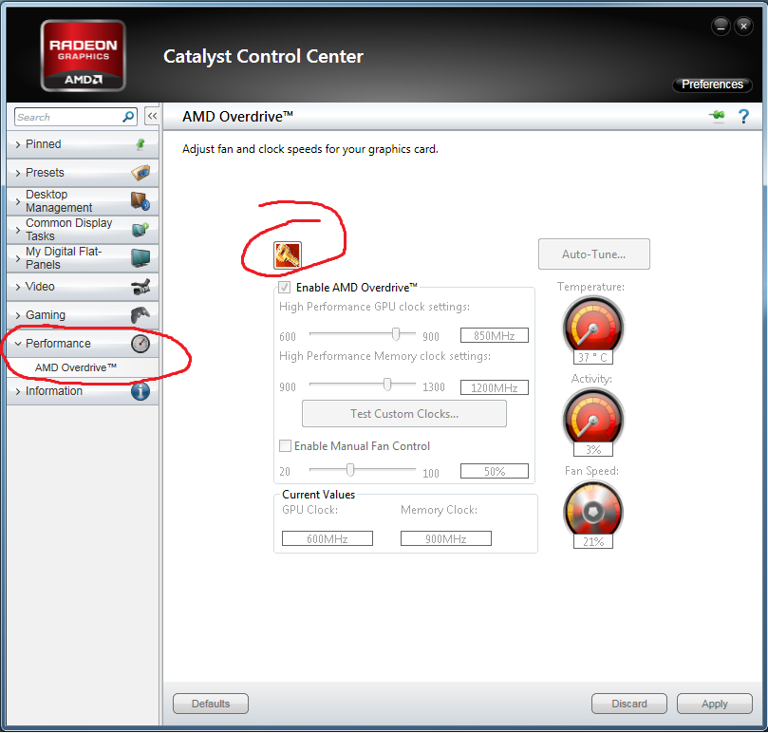The image size is (768, 733).
Task: Click the Discard button
Action: click(x=628, y=704)
